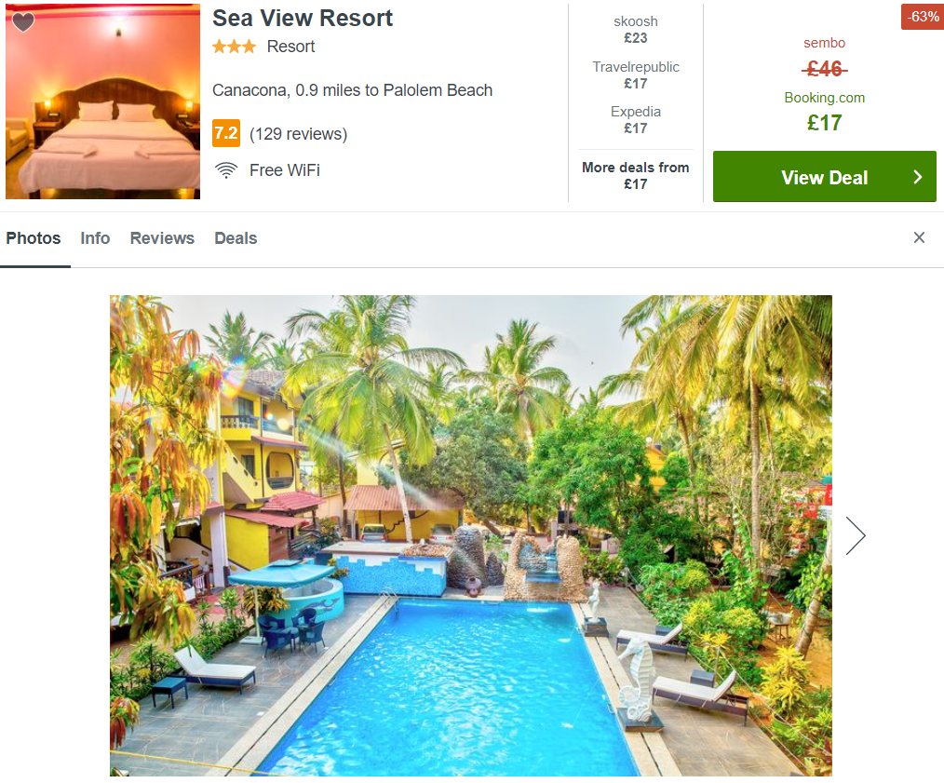Click the View Deal chevron arrow

(918, 177)
